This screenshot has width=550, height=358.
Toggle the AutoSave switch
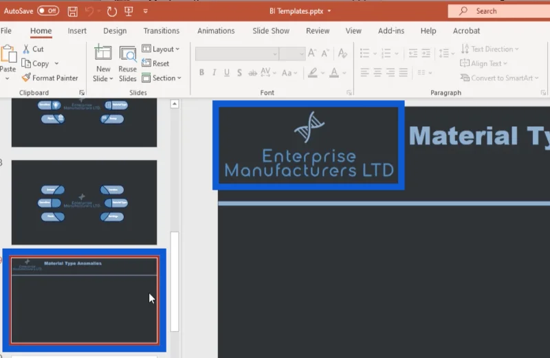point(48,11)
